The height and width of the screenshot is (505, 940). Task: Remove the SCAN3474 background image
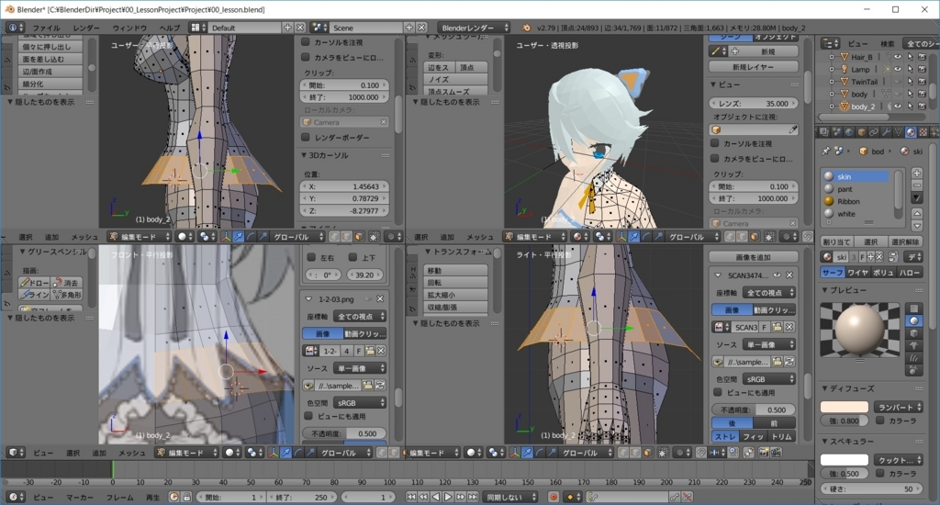tap(789, 275)
